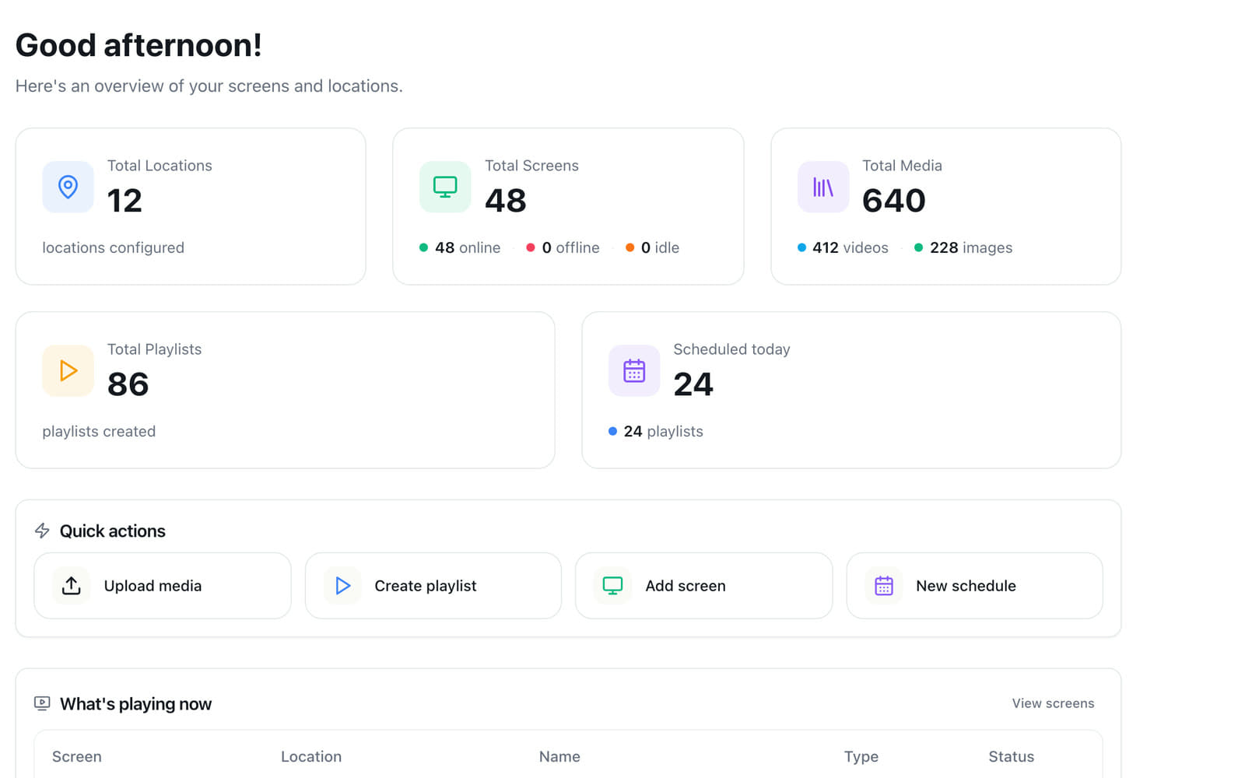
Task: Click the blue play icon by Create playlist
Action: point(342,586)
